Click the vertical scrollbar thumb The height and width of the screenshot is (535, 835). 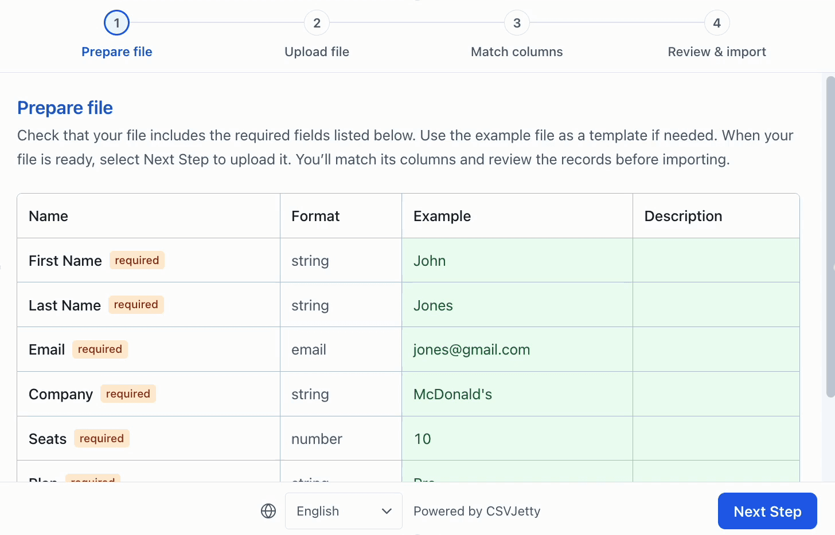click(830, 237)
